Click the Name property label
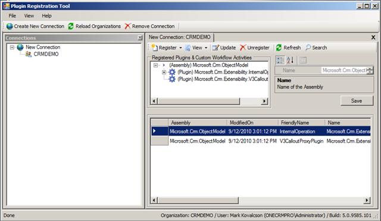Viewport: 381px width, 221px height. tap(289, 70)
